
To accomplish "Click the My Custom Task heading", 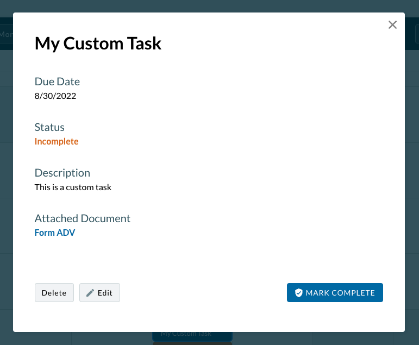I will [x=98, y=43].
